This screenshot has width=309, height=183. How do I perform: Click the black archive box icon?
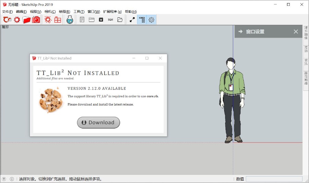(x=101, y=20)
